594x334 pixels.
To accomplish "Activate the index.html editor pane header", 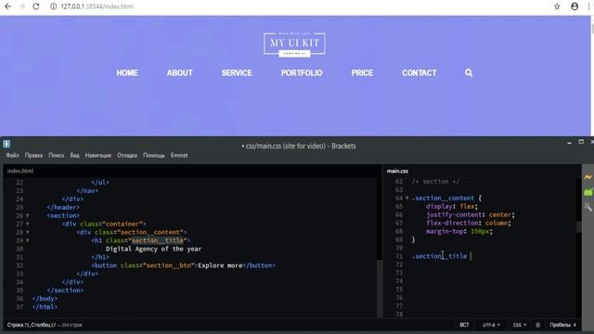I will pyautogui.click(x=20, y=171).
